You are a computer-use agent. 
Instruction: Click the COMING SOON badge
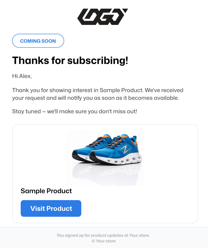pyautogui.click(x=38, y=41)
